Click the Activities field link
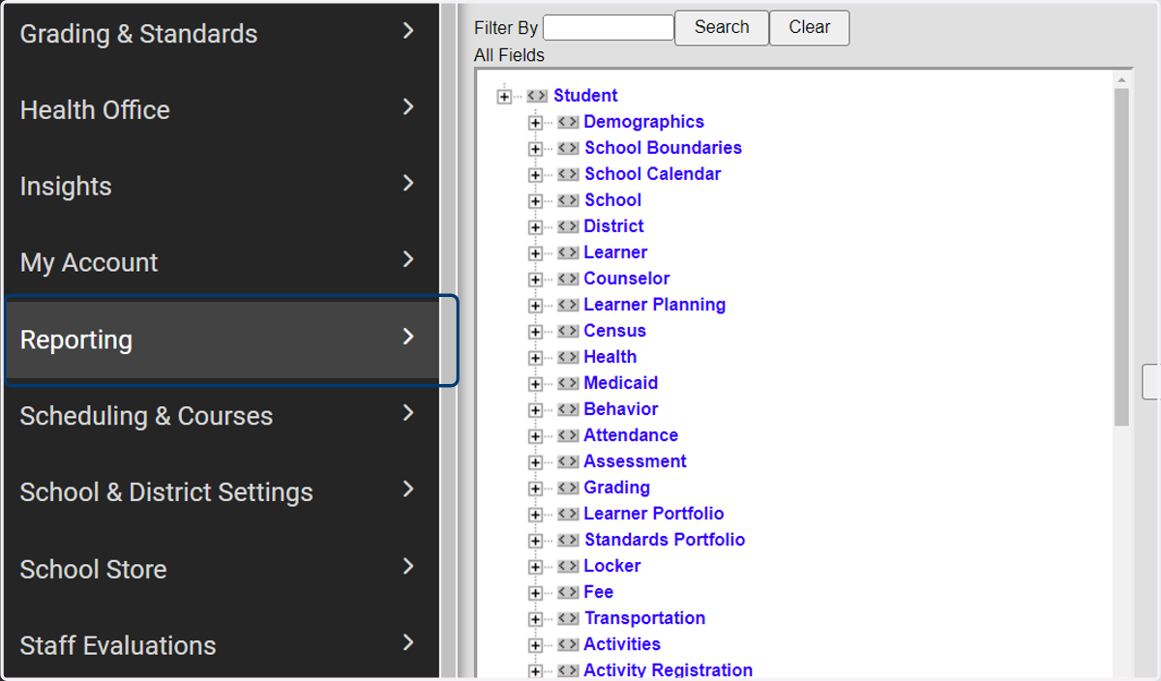 tap(622, 644)
